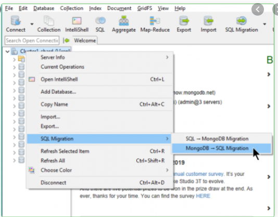278x217 pixels.
Task: Open the Database menu
Action: (x=44, y=8)
